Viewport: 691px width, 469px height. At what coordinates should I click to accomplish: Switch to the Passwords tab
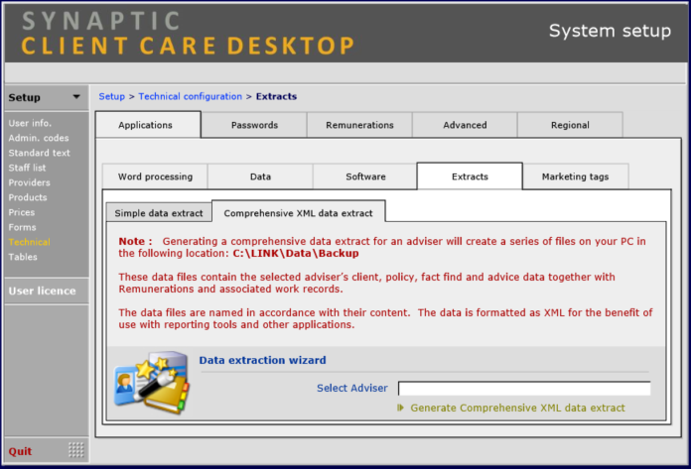point(254,125)
